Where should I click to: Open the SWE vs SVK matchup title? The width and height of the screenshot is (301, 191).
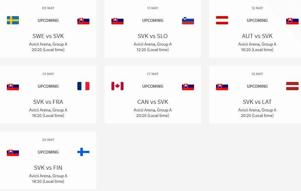(x=48, y=36)
